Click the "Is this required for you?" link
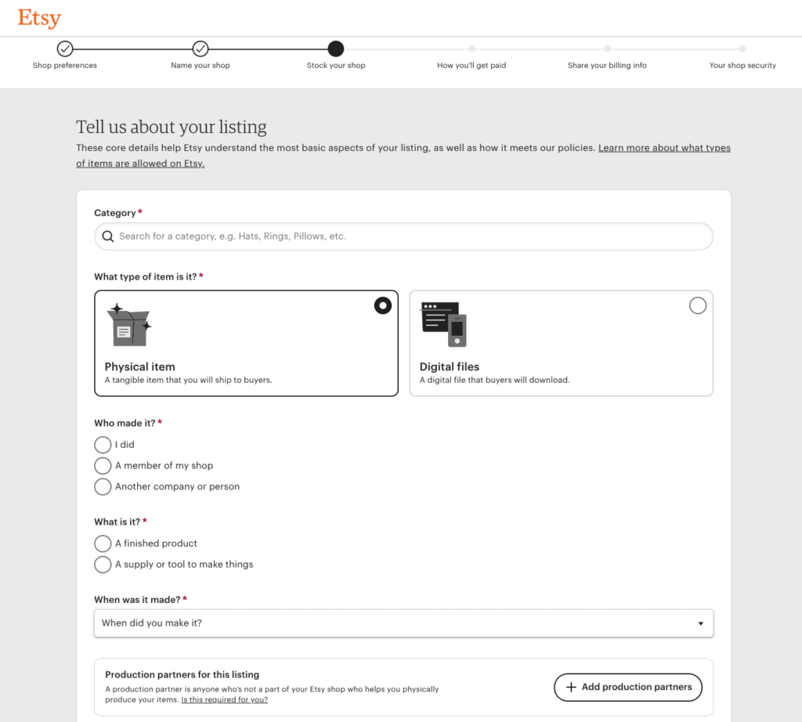 click(x=224, y=700)
